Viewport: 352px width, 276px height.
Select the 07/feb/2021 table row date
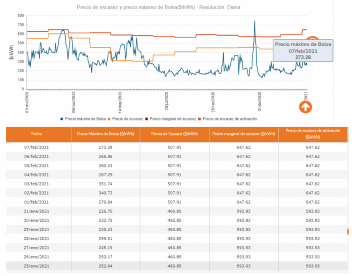click(x=39, y=147)
